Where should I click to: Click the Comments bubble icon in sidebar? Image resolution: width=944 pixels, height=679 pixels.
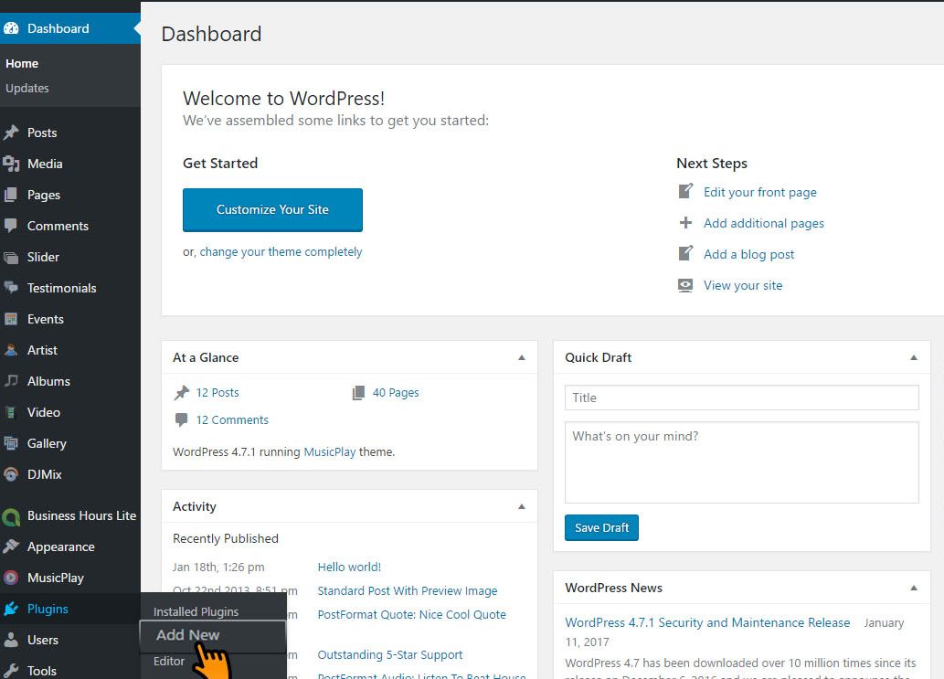[x=11, y=226]
